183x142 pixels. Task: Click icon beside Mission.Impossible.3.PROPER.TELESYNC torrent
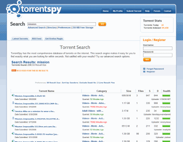pos(13,118)
